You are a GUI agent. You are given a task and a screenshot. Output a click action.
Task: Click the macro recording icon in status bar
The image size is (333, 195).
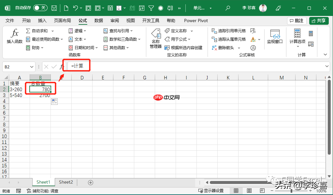pos(19,191)
